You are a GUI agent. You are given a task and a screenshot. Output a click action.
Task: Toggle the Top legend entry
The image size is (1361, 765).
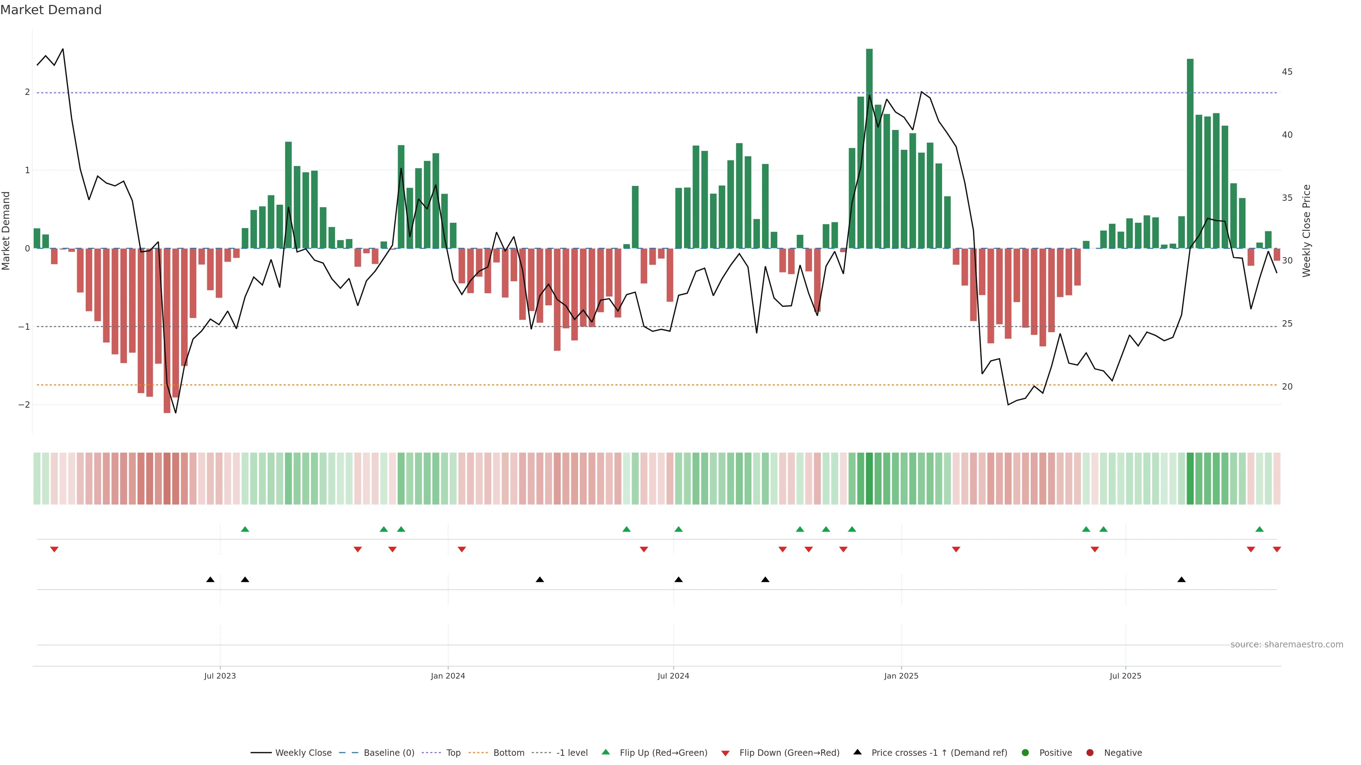[x=453, y=752]
